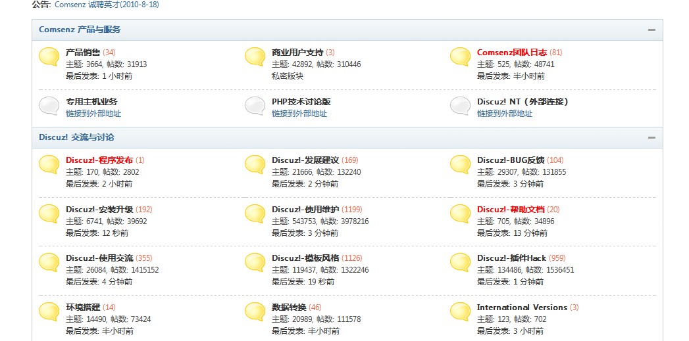Click stats 主题: 134486, 帖数: 1536451

(526, 270)
